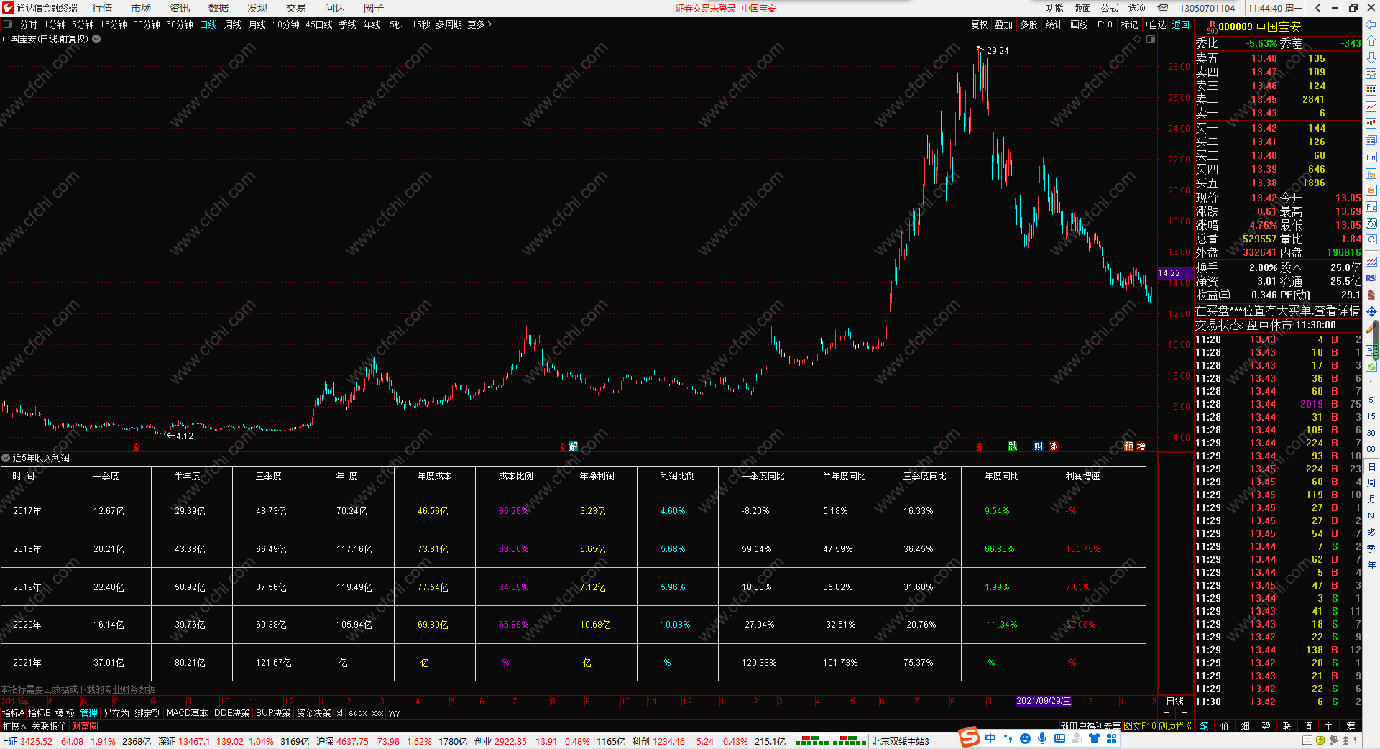Click the 中 Chinese input mode icon
This screenshot has height=749, width=1380.
pos(990,738)
